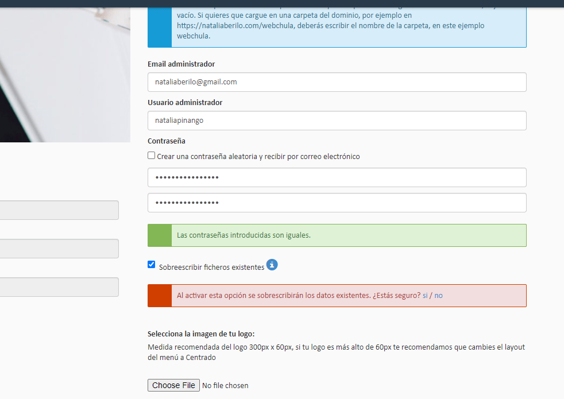The image size is (564, 399).
Task: Click 'Las contraseñas introducidas son iguales.' message
Action: click(x=244, y=235)
